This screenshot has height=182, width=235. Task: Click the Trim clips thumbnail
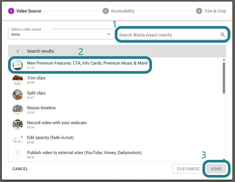(x=18, y=80)
